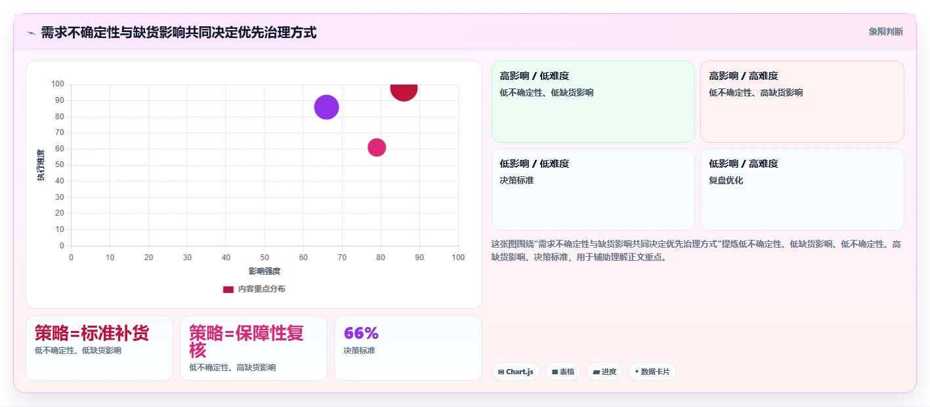Click the 66% metric value

point(361,333)
